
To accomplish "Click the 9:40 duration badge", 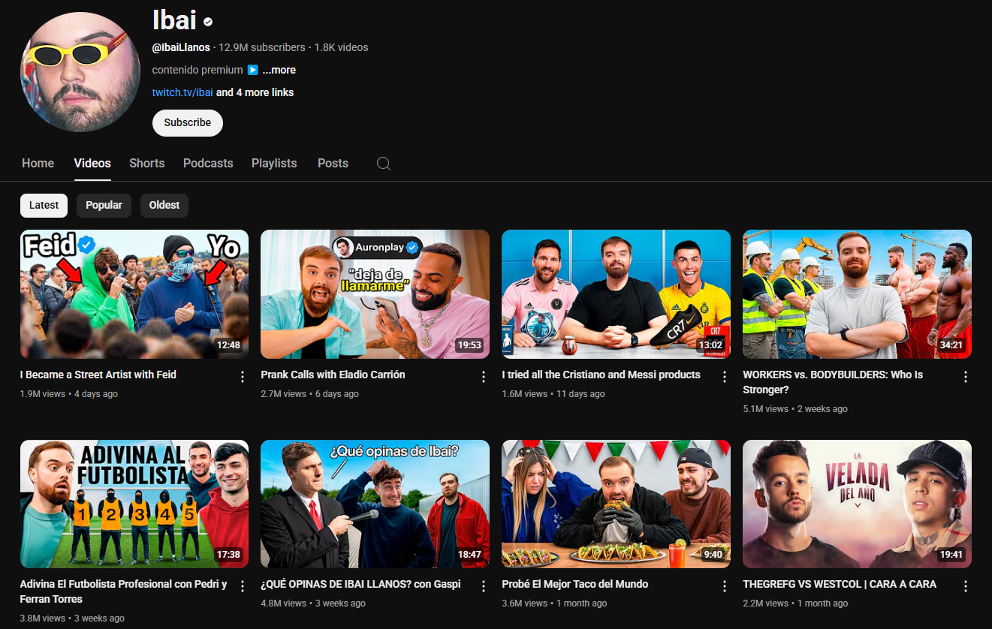I will tap(713, 555).
